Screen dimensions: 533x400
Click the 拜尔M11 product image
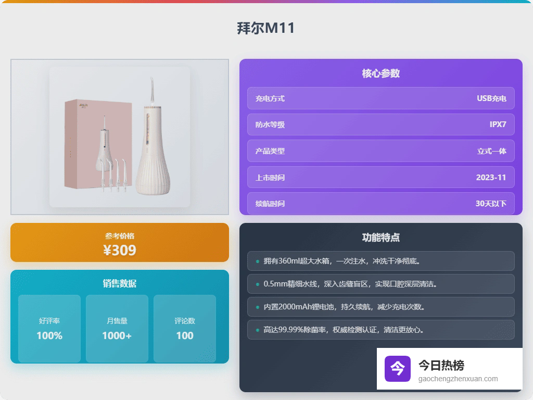tap(120, 137)
